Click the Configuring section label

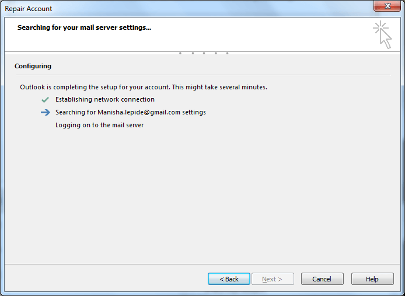pos(33,66)
